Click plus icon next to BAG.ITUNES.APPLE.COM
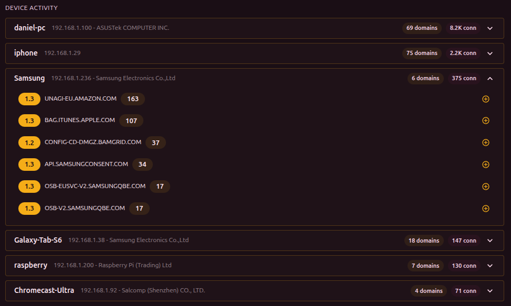 485,121
